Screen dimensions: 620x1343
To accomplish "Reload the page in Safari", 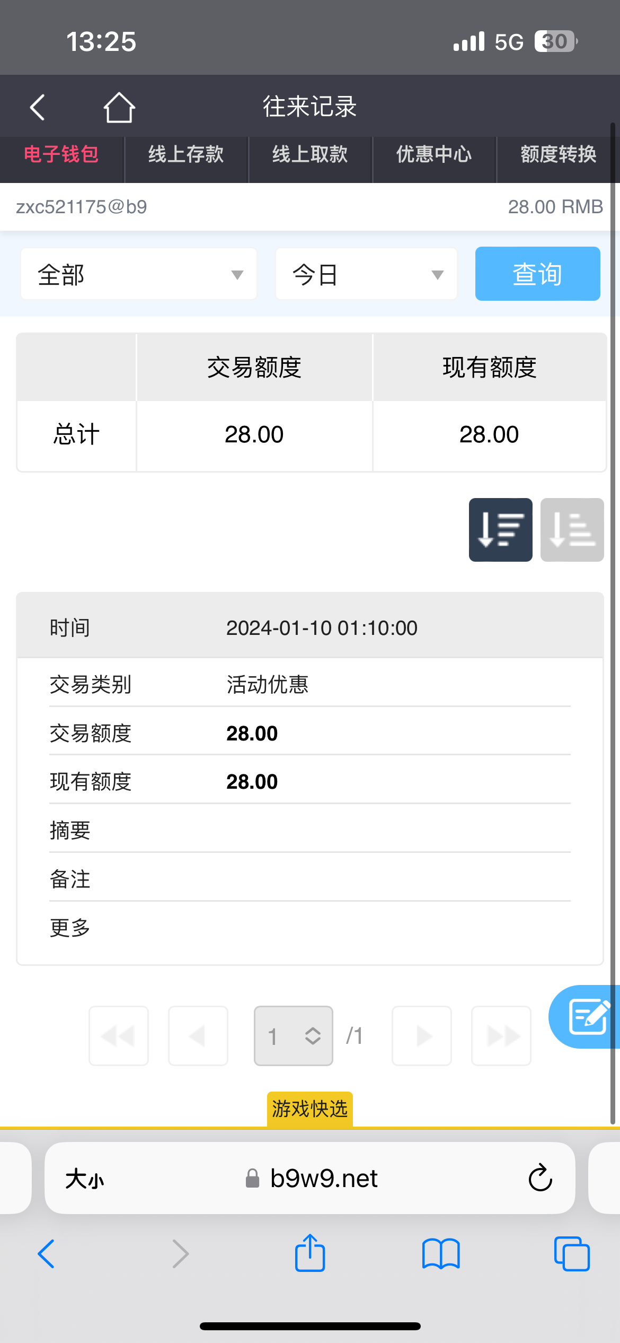I will pyautogui.click(x=540, y=1178).
